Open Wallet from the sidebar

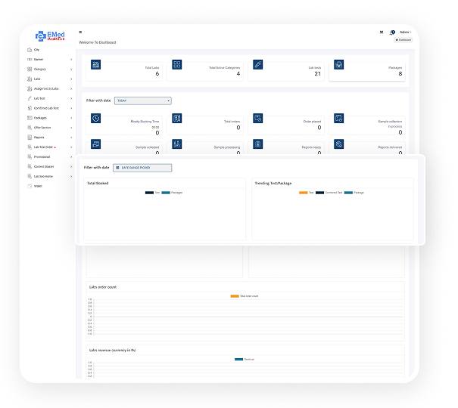(x=38, y=185)
